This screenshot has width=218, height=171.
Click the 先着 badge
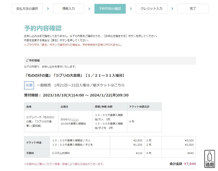tap(29, 85)
